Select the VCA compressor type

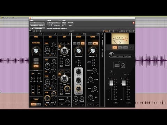click(74, 43)
